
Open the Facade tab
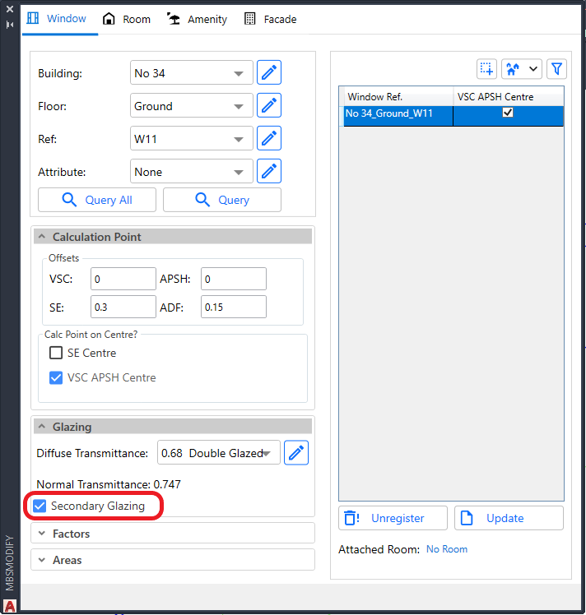[271, 19]
